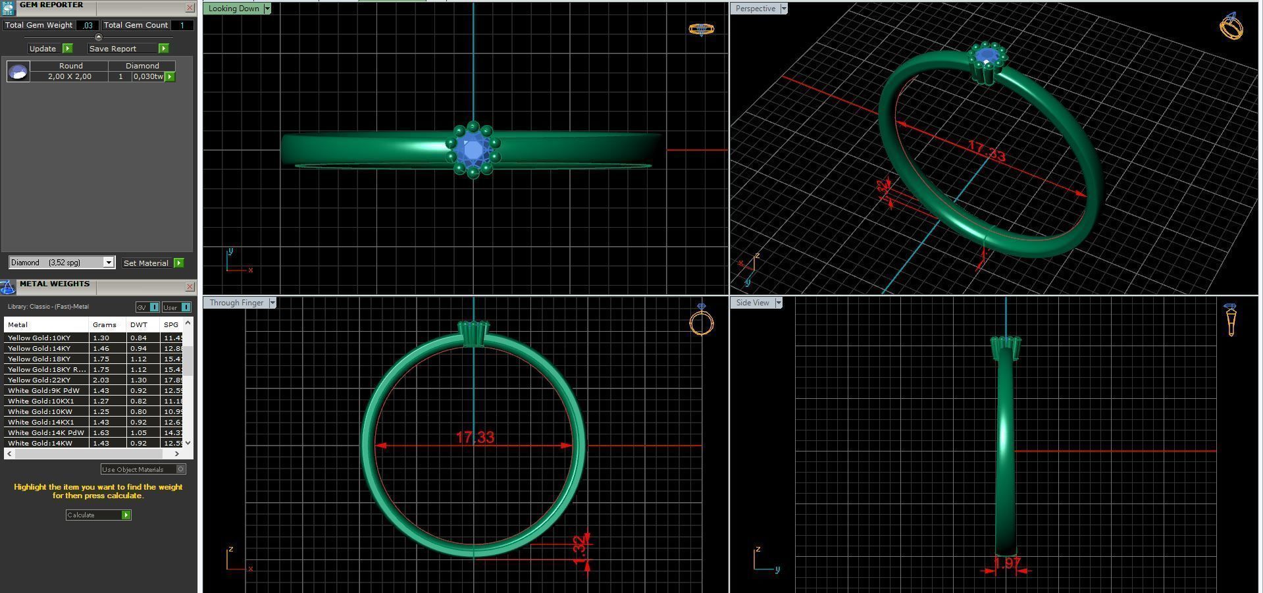Screen dimensions: 1263x593
Task: Close the Gem Reporter panel
Action: [190, 7]
